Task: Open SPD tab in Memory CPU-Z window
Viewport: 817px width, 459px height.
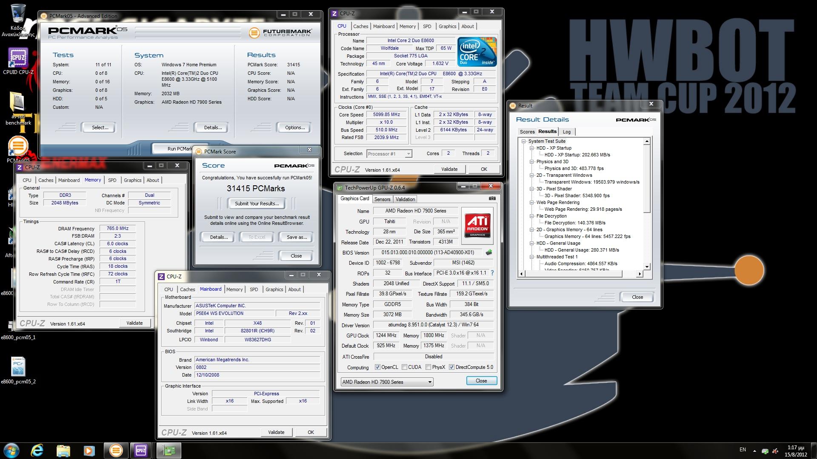Action: click(x=112, y=180)
